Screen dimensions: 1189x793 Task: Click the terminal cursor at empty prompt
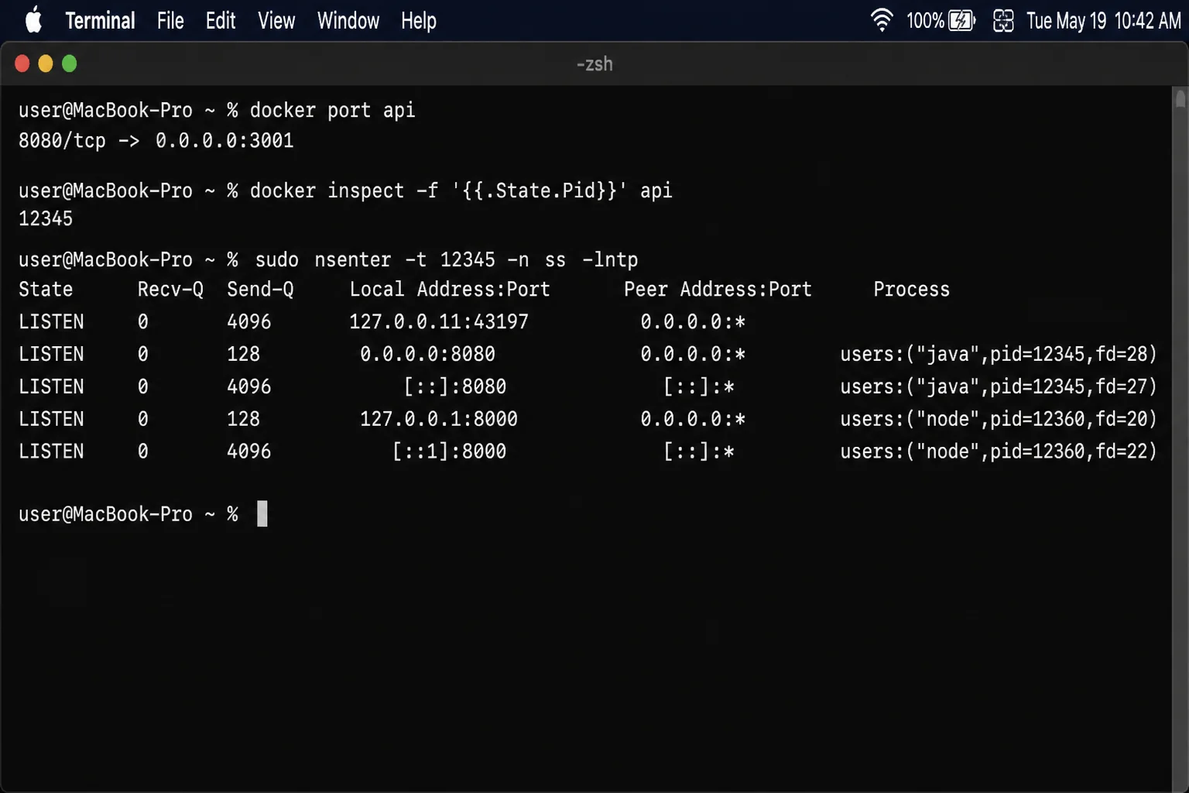pyautogui.click(x=262, y=514)
